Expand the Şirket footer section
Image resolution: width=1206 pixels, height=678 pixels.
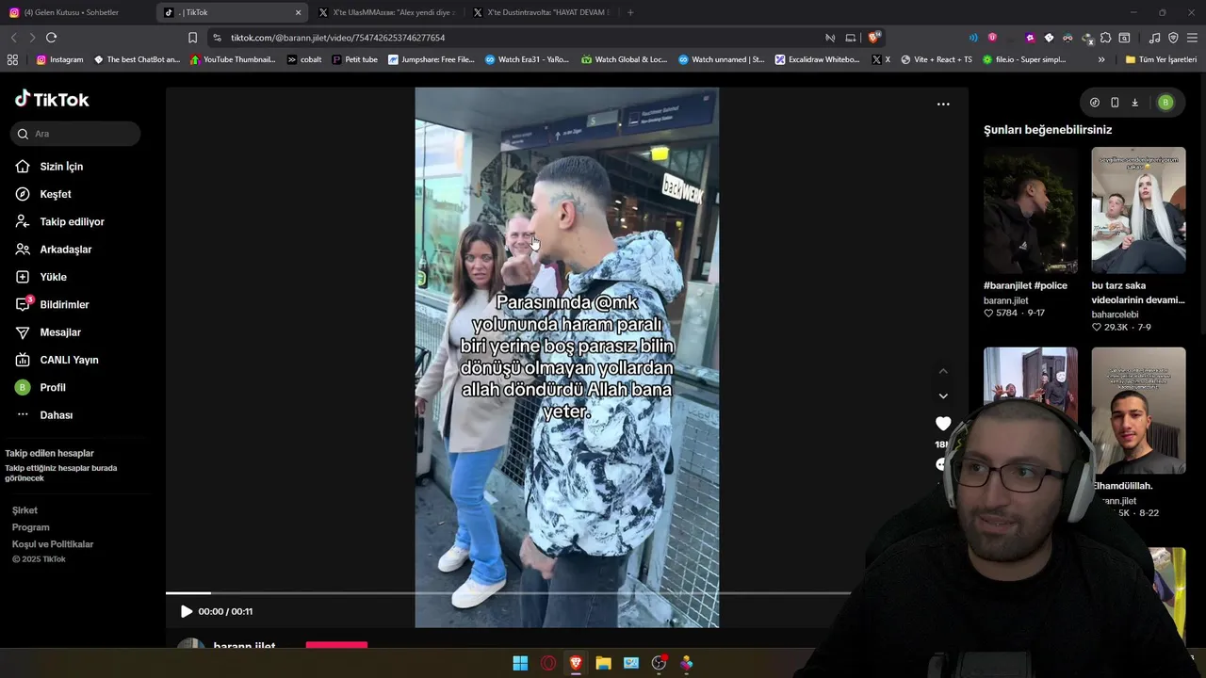tap(24, 510)
